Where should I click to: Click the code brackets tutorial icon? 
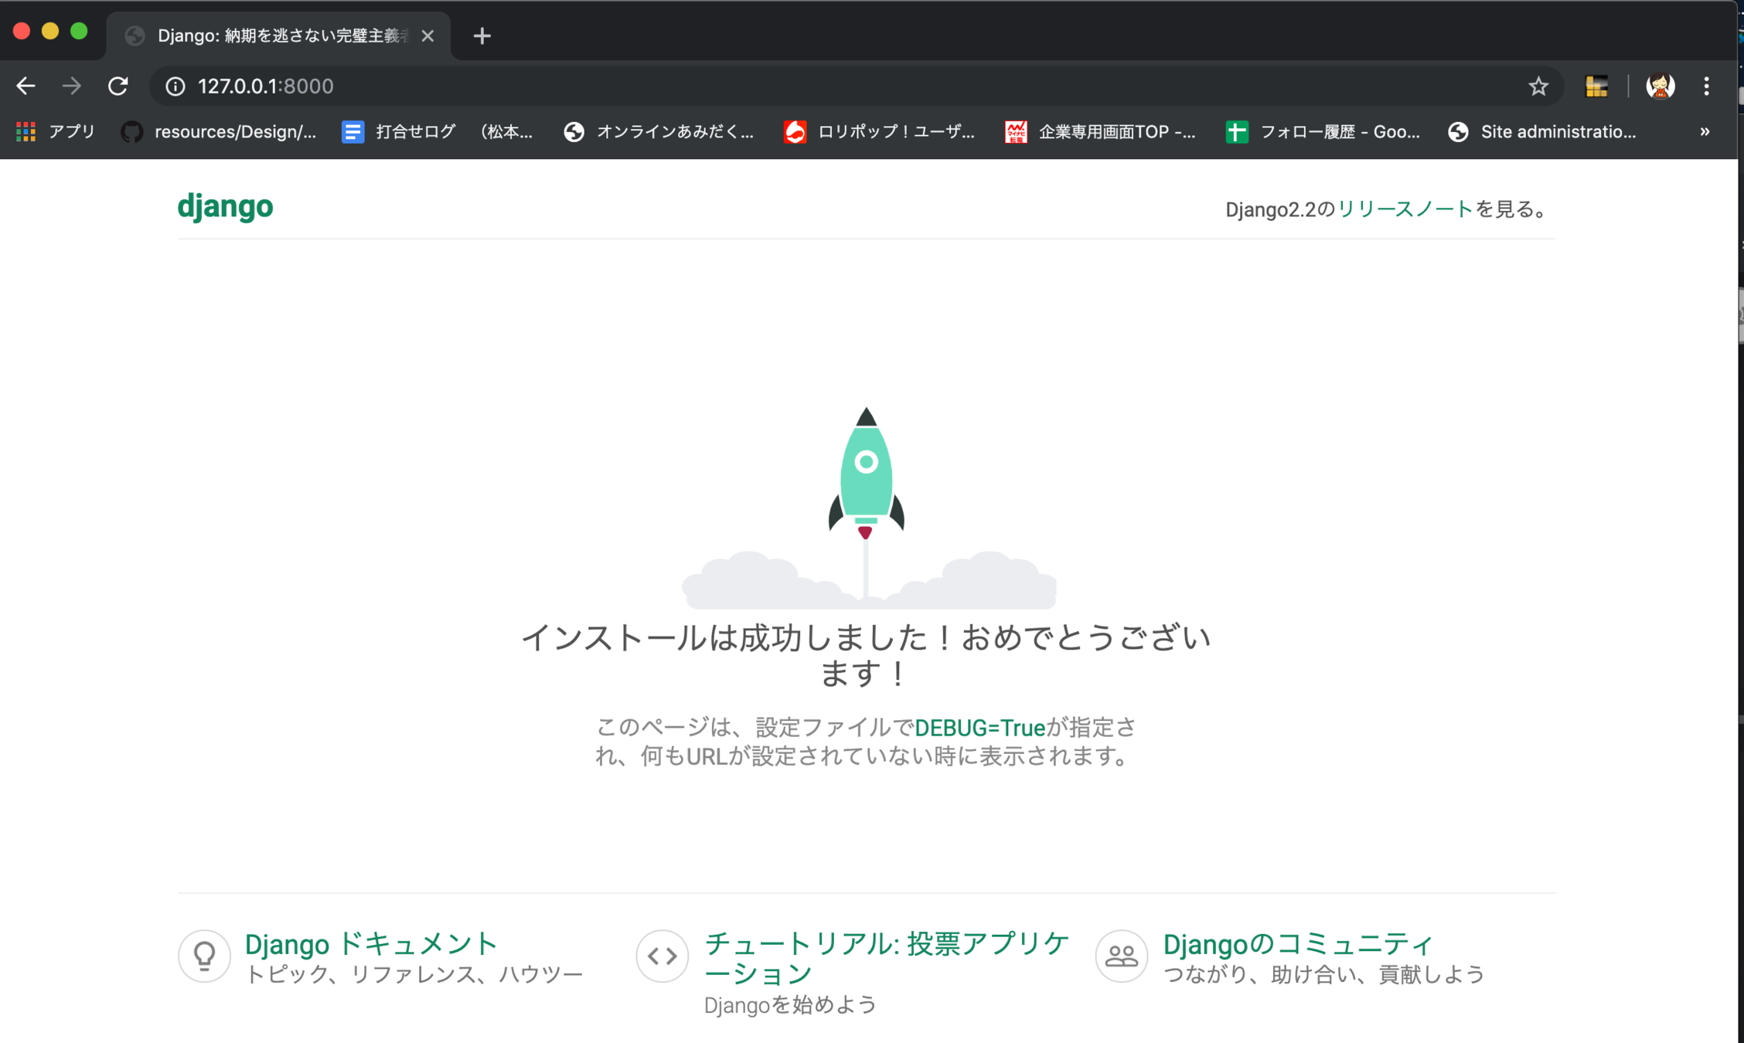point(662,956)
